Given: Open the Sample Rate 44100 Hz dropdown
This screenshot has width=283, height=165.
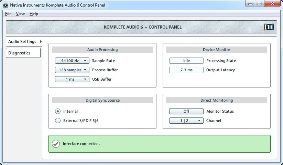Looking at the screenshot, I should click(72, 61).
